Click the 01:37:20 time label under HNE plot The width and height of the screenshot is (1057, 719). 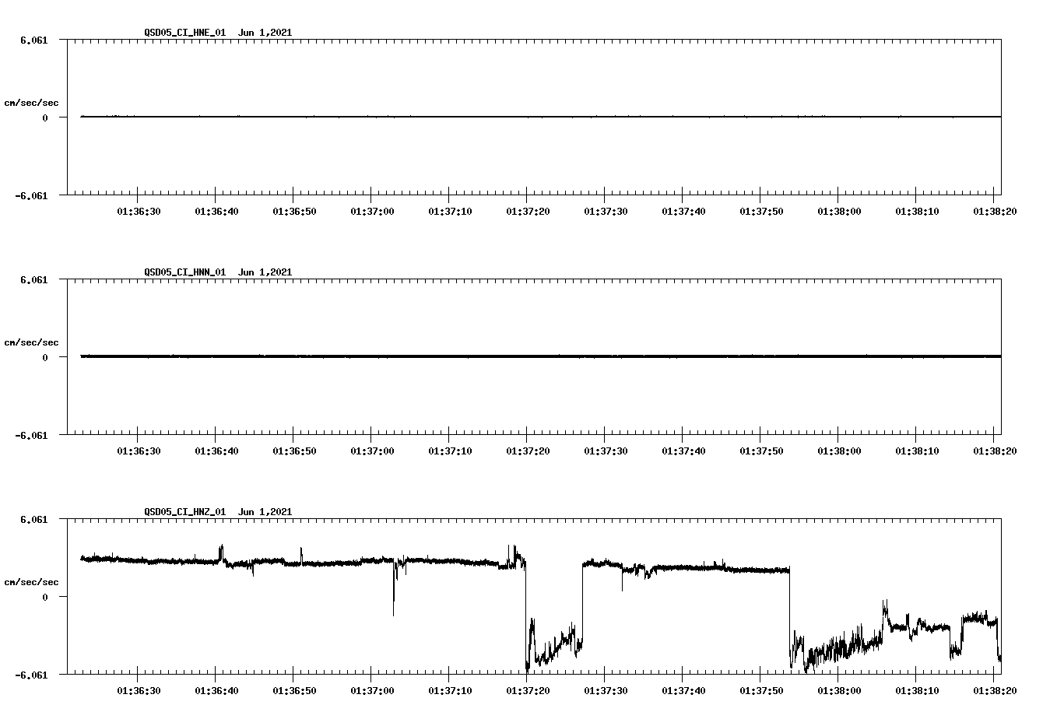pos(528,211)
